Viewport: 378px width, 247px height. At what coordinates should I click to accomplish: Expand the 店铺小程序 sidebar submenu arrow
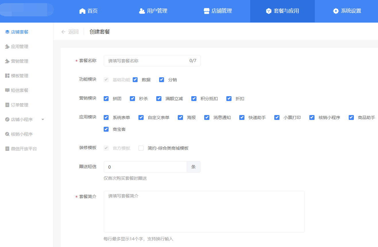point(43,120)
